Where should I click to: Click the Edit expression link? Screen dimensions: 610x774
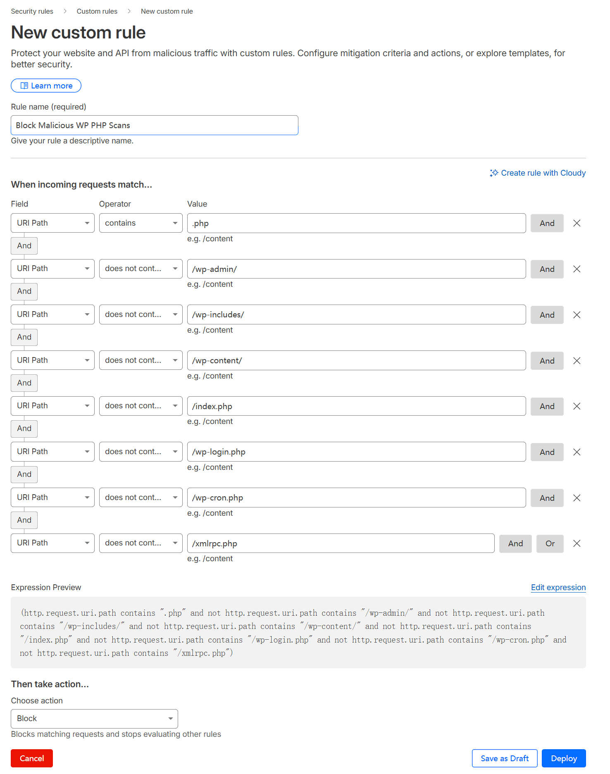click(x=558, y=587)
